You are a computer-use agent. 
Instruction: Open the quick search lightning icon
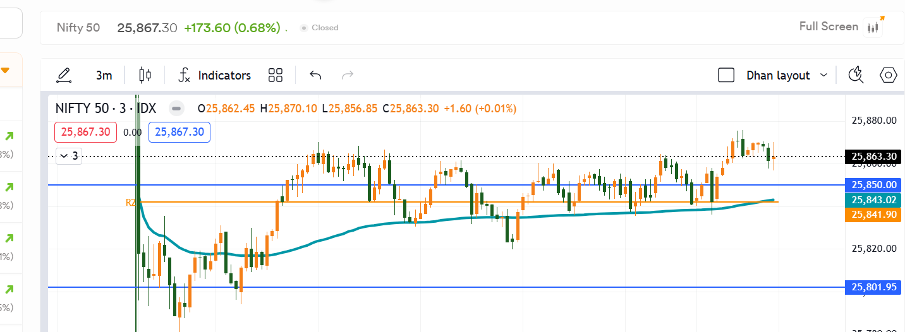[x=856, y=75]
